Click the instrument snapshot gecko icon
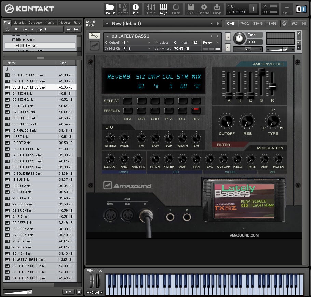The image size is (311, 297). point(94,46)
